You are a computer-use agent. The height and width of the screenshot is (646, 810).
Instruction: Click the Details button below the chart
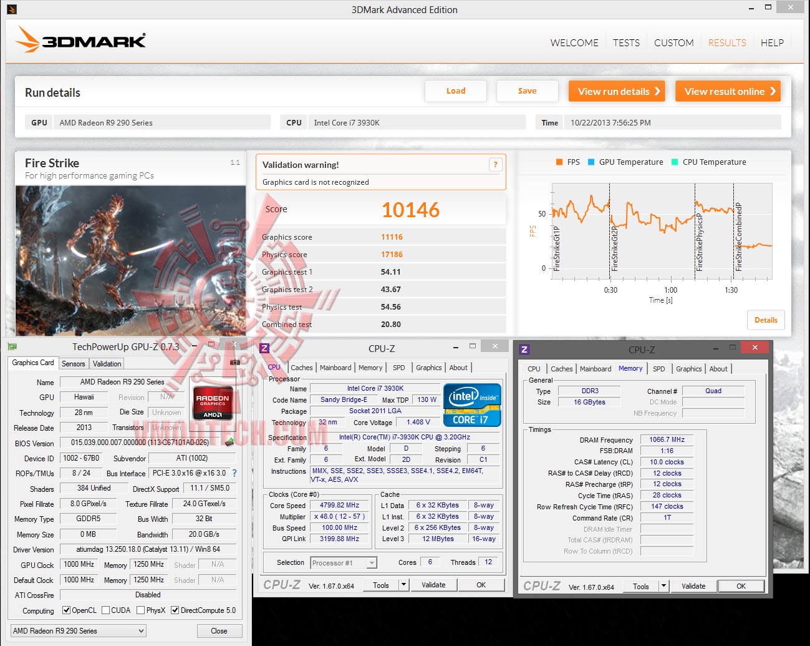coord(766,320)
